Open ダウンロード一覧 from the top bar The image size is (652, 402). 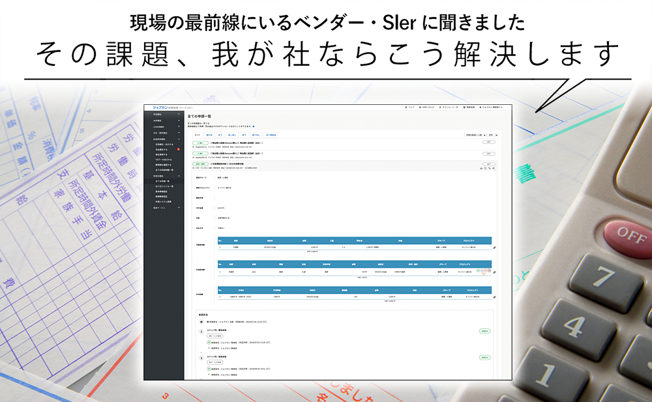coord(449,107)
